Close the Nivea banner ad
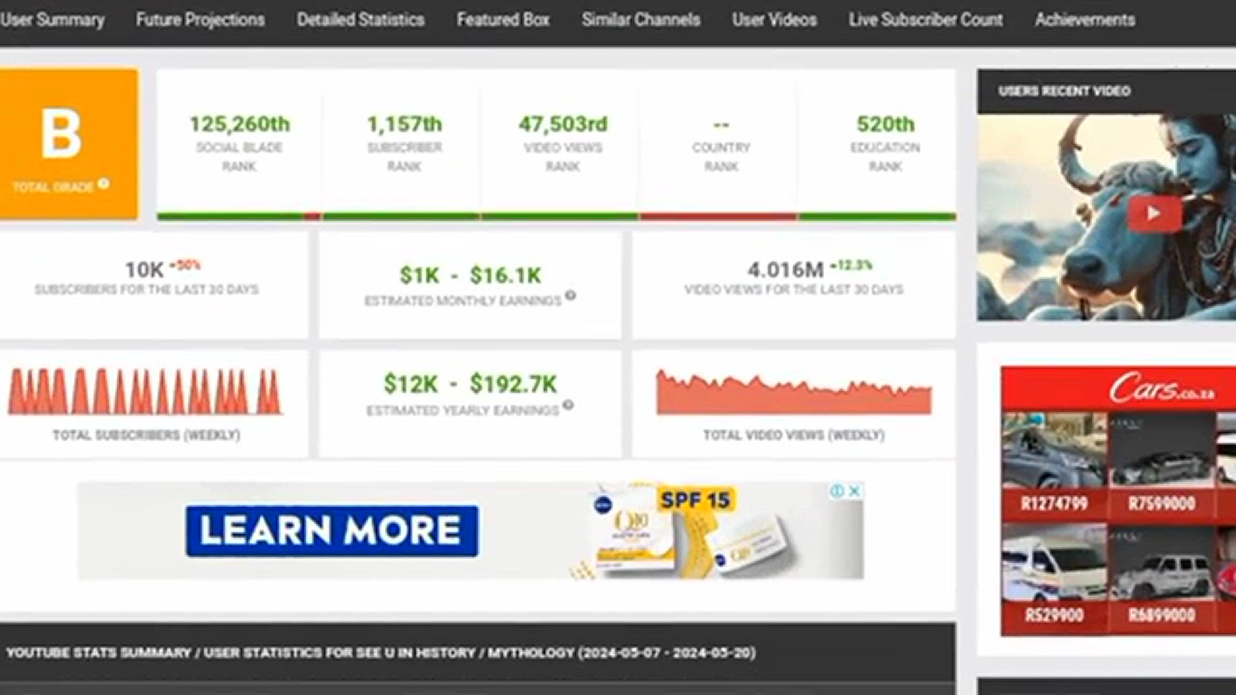This screenshot has height=695, width=1236. click(x=855, y=491)
